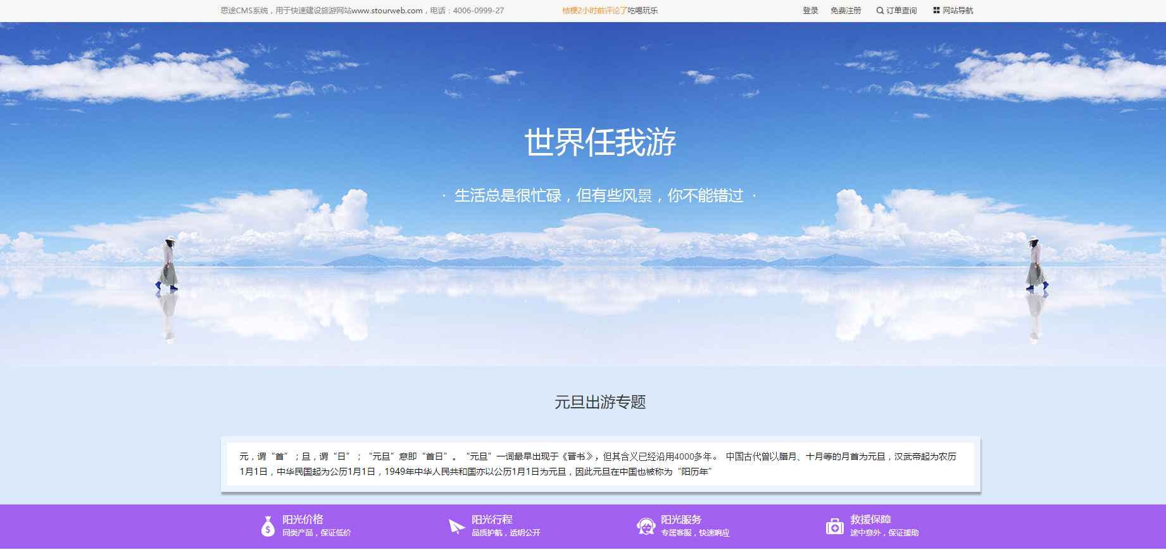Expand the 网站导航 site navigation menu

pyautogui.click(x=958, y=11)
